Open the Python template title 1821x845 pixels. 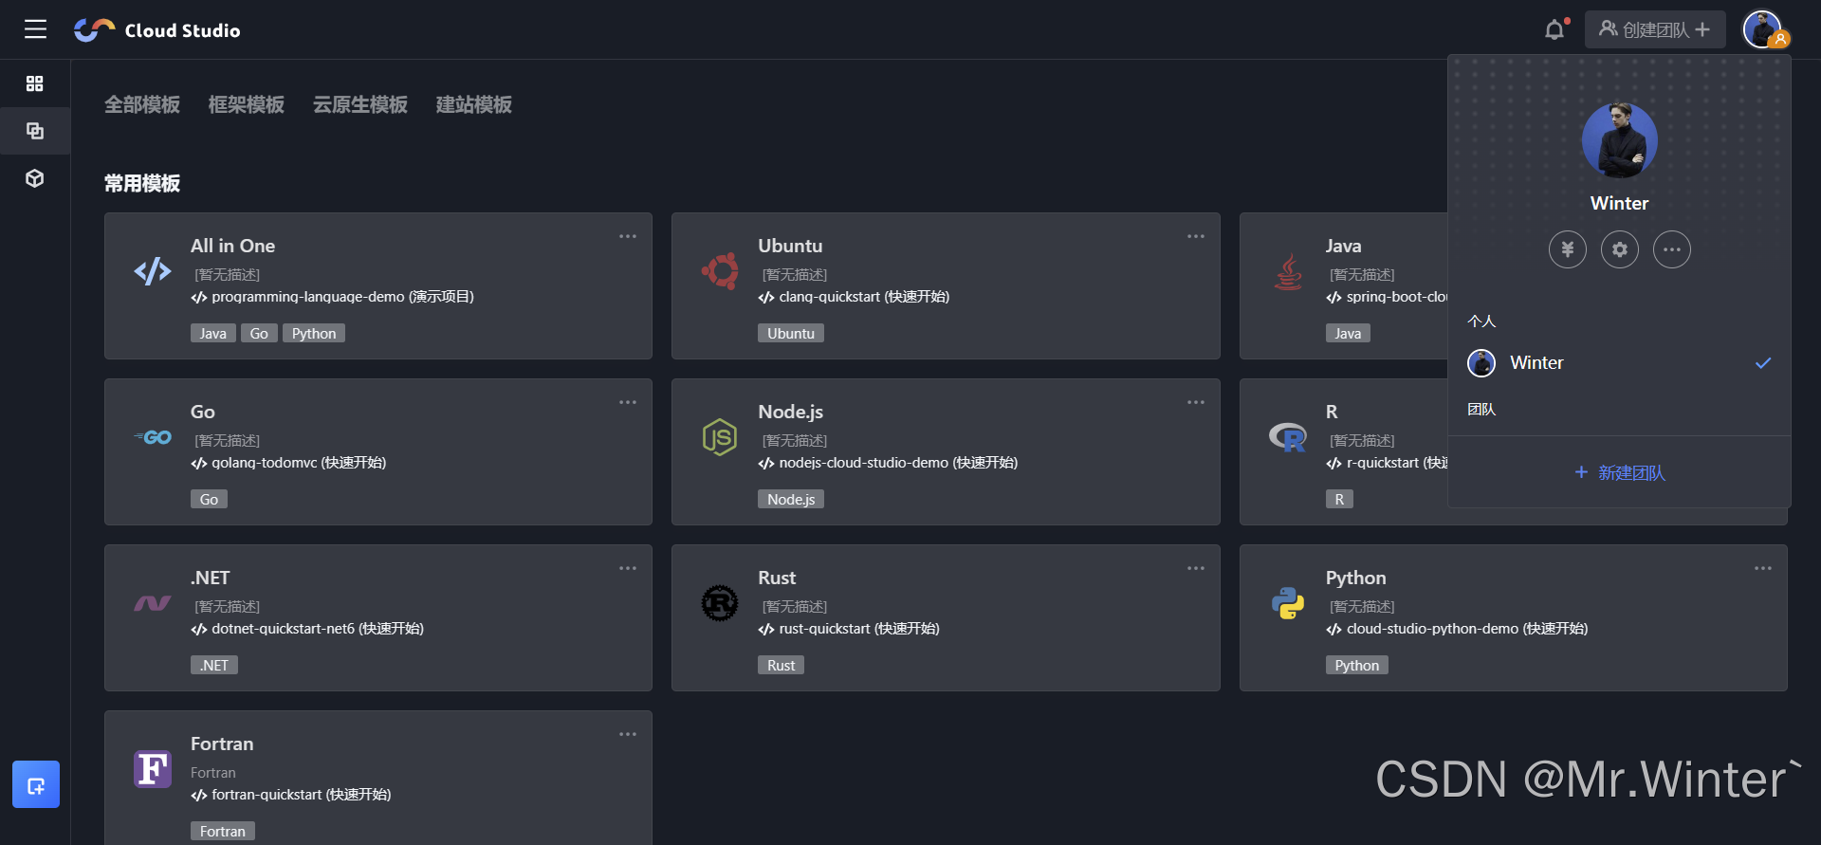1356,578
